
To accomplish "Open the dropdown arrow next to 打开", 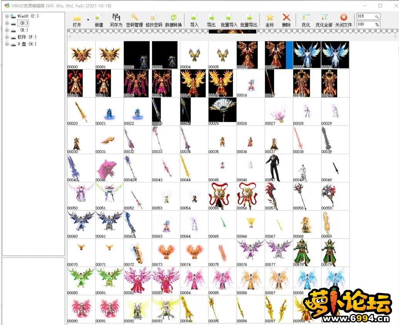I will click(x=88, y=20).
